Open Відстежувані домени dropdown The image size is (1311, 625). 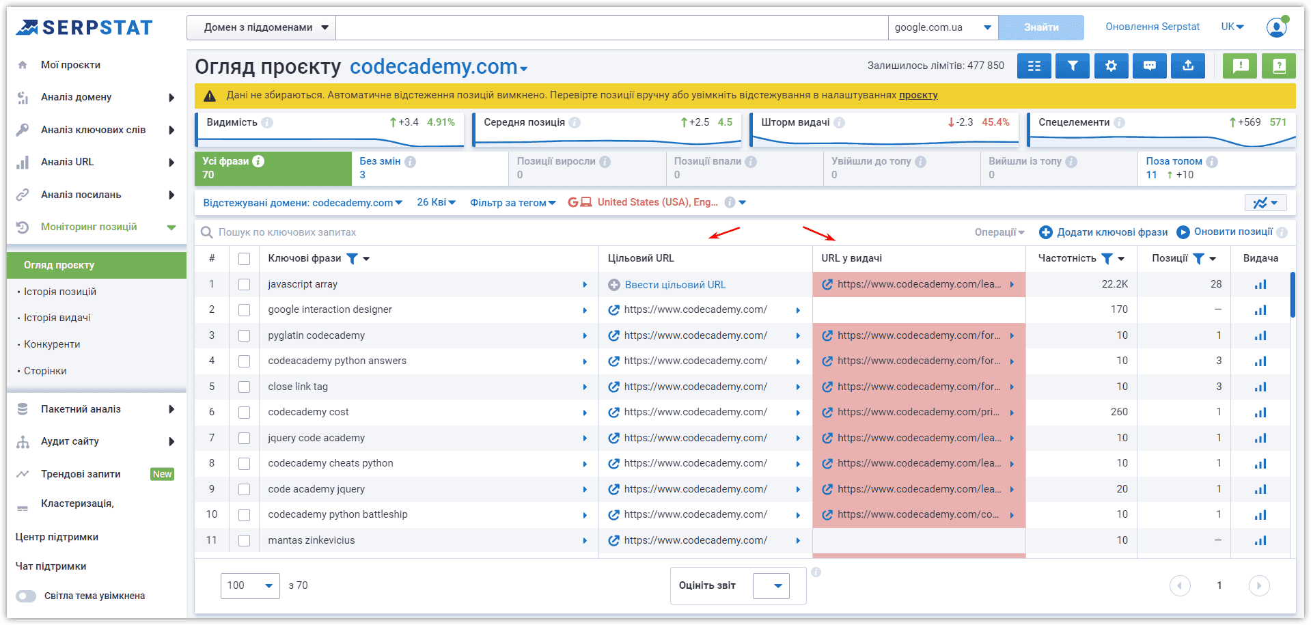(x=303, y=203)
